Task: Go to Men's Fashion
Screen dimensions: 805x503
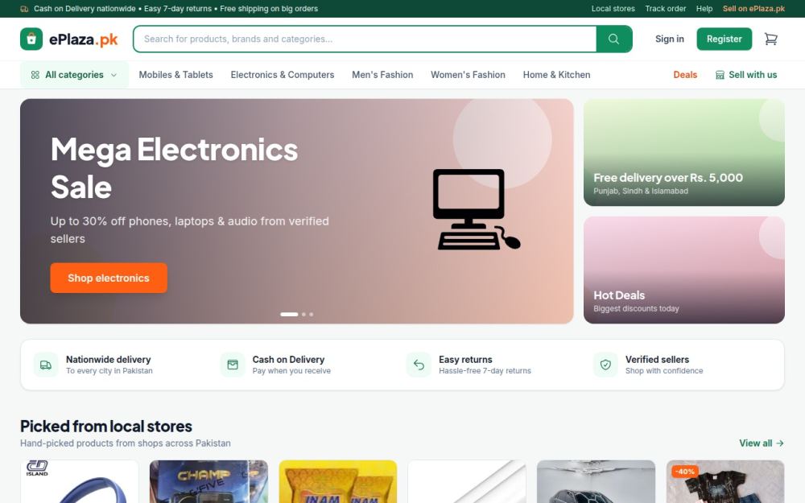Action: click(x=382, y=75)
